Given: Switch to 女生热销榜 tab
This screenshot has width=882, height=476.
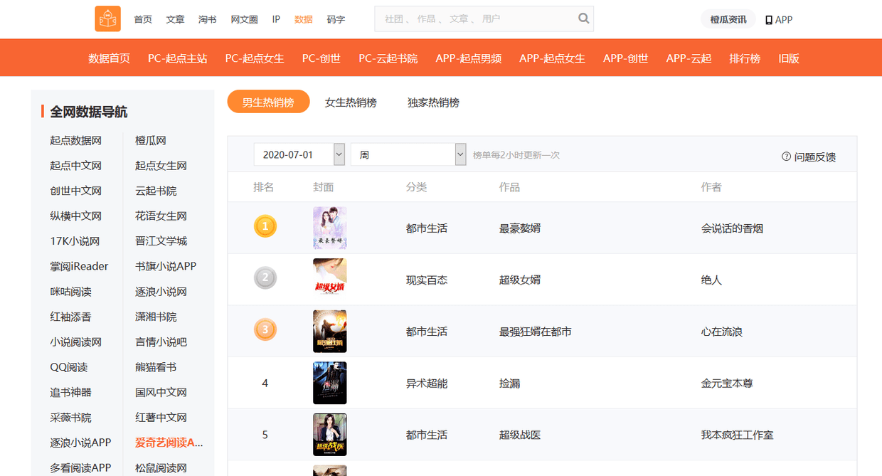Looking at the screenshot, I should (351, 102).
